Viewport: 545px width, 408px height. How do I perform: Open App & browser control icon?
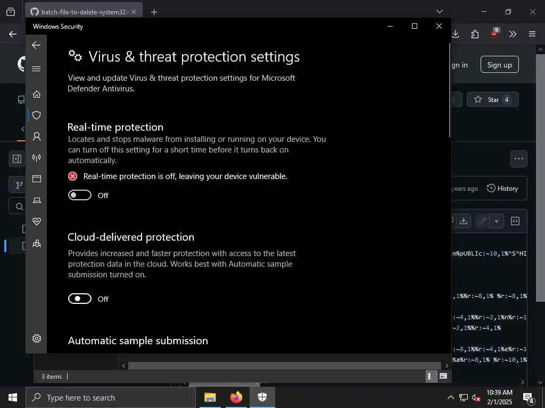coord(37,178)
